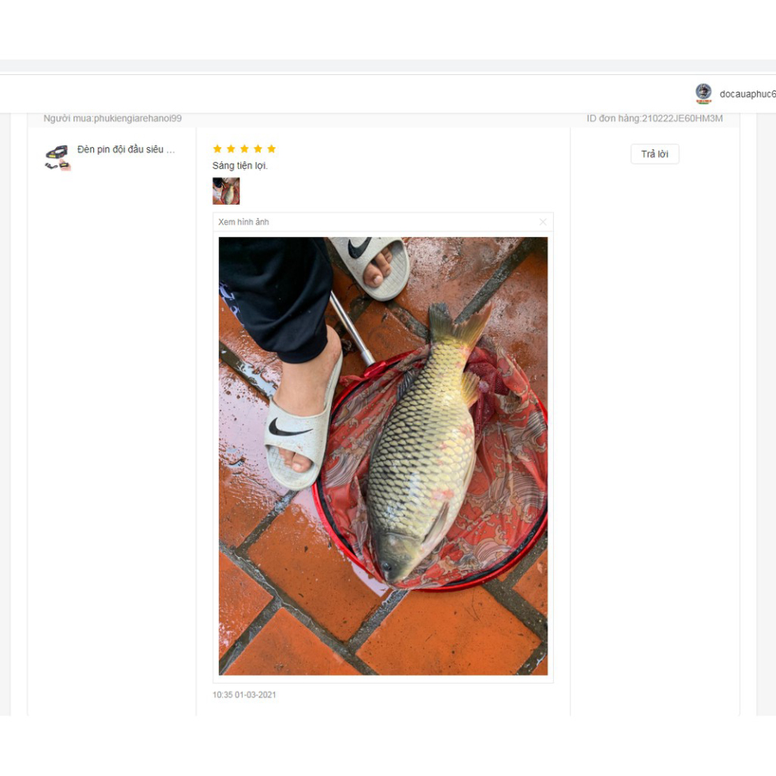The height and width of the screenshot is (776, 776).
Task: Click the second rating star
Action: 231,149
